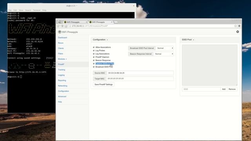Go to Dashboard in sidebar
The width and height of the screenshot is (251, 141).
62,38
